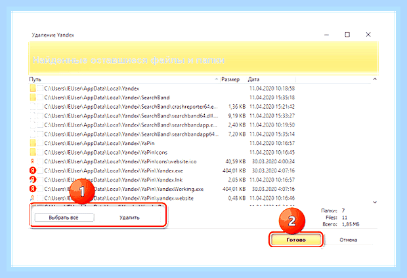Image resolution: width=407 pixels, height=278 pixels.
Task: Click the icon beside yandex.website
Action: pyautogui.click(x=32, y=198)
